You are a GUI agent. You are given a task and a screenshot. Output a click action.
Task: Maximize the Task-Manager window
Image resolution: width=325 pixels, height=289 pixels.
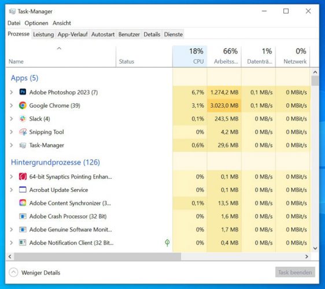tap(286, 11)
